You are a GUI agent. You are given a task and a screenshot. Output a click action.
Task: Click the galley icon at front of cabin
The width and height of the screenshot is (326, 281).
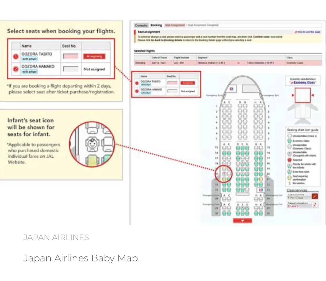coord(231,89)
